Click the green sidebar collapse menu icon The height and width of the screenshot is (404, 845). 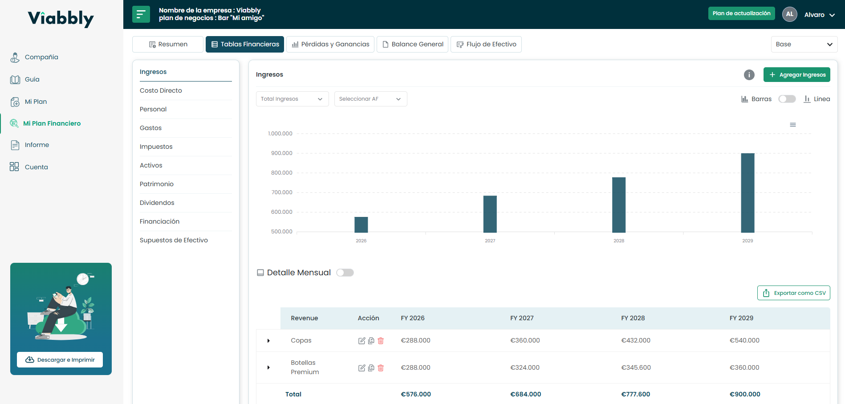coord(141,14)
